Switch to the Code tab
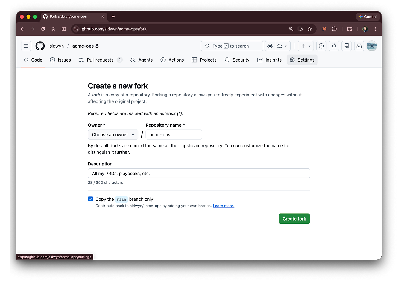This screenshot has width=398, height=281. click(x=33, y=60)
